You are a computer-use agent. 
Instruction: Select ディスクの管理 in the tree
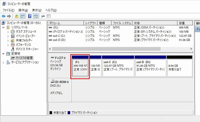pos(24,58)
